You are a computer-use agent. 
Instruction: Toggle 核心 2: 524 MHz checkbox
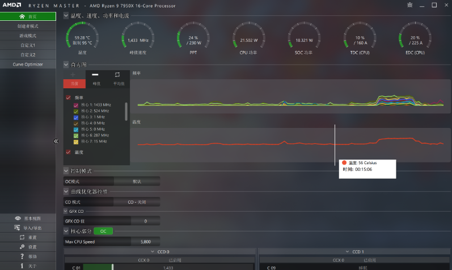point(76,111)
